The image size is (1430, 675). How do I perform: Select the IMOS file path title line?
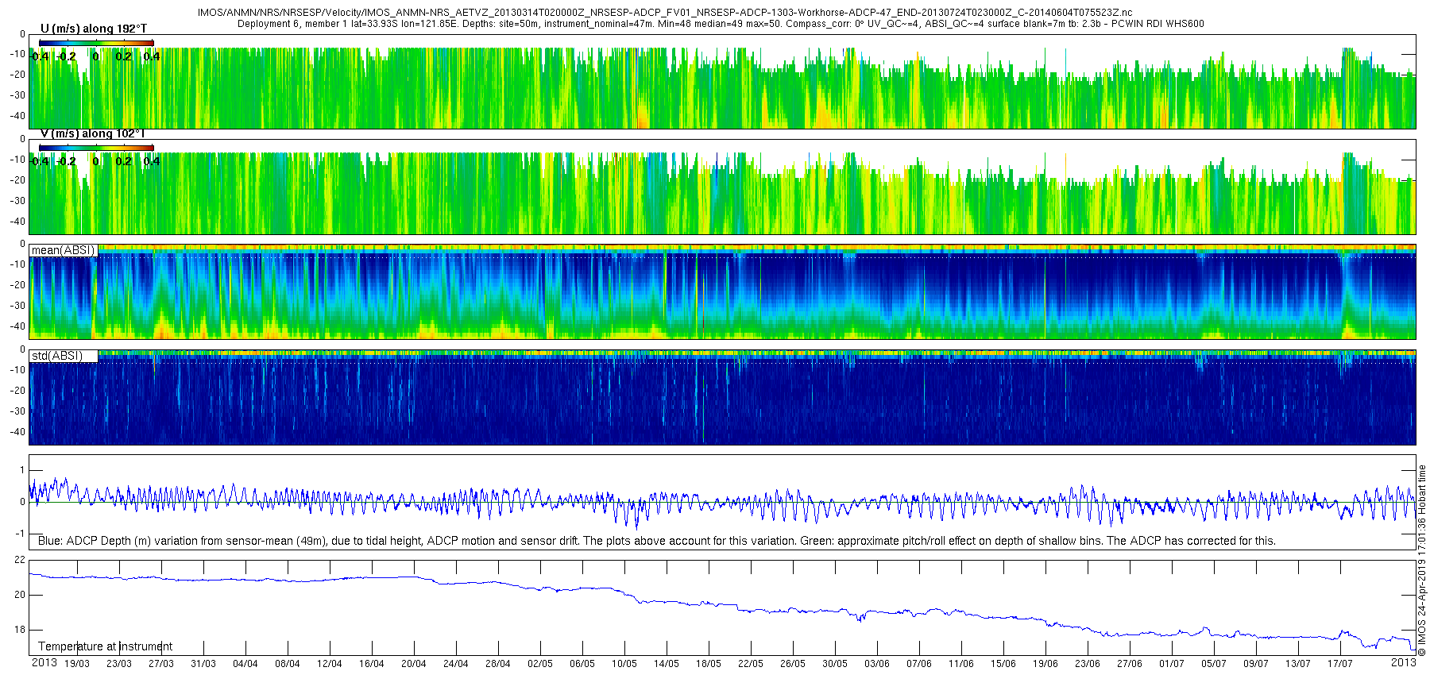pyautogui.click(x=666, y=13)
